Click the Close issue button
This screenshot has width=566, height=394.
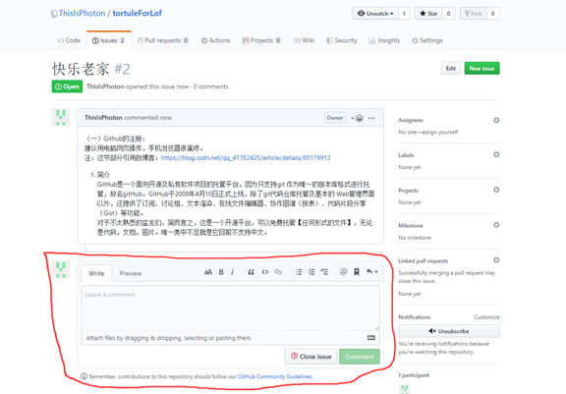pyautogui.click(x=311, y=357)
